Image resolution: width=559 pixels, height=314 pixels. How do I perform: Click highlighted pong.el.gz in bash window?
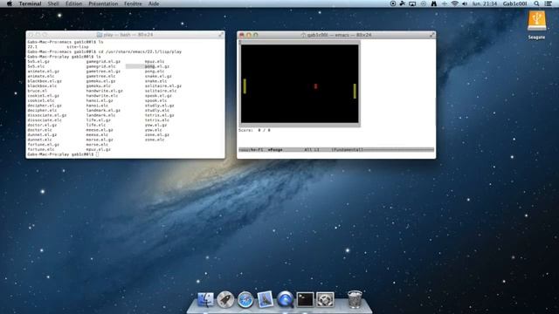(157, 66)
